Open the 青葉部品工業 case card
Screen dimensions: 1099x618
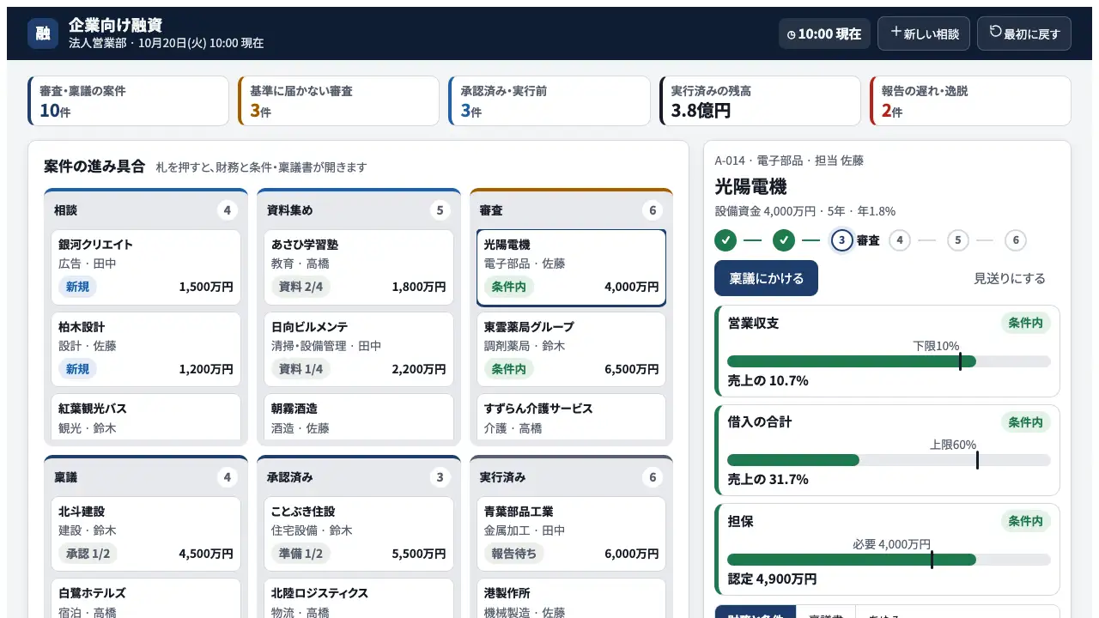pyautogui.click(x=571, y=534)
